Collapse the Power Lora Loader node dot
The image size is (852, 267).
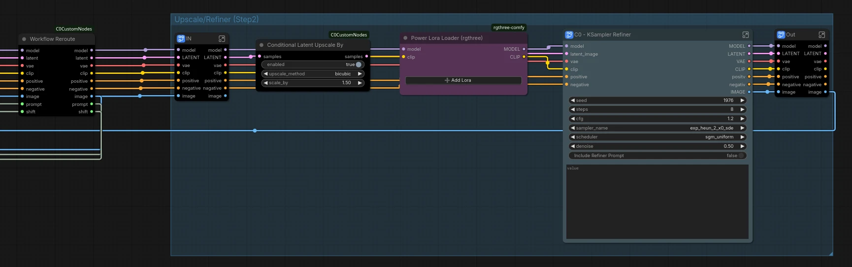click(405, 38)
